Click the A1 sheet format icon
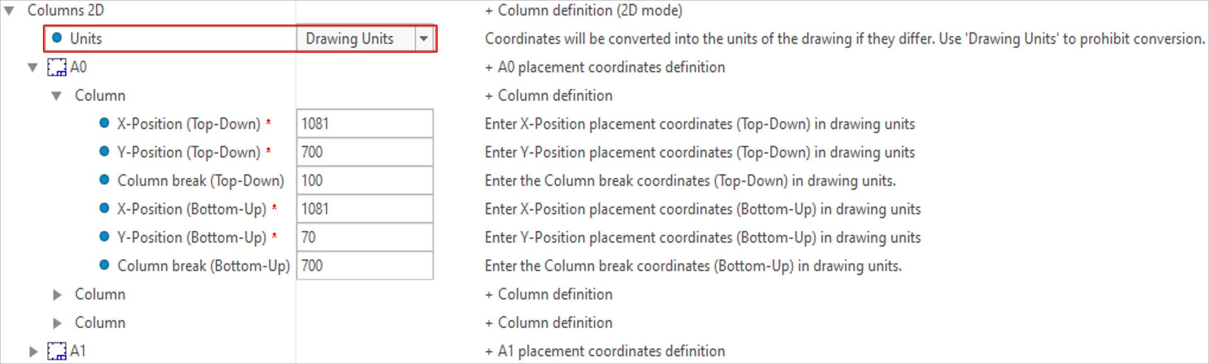 tap(57, 351)
